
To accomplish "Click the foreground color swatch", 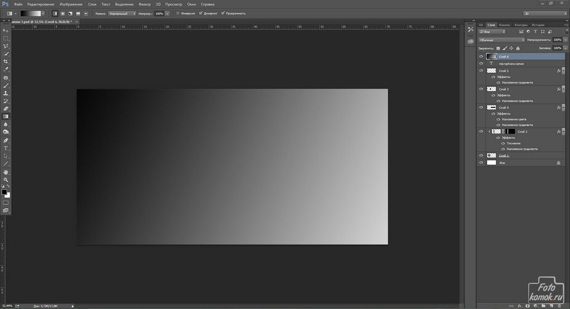I will click(4, 192).
